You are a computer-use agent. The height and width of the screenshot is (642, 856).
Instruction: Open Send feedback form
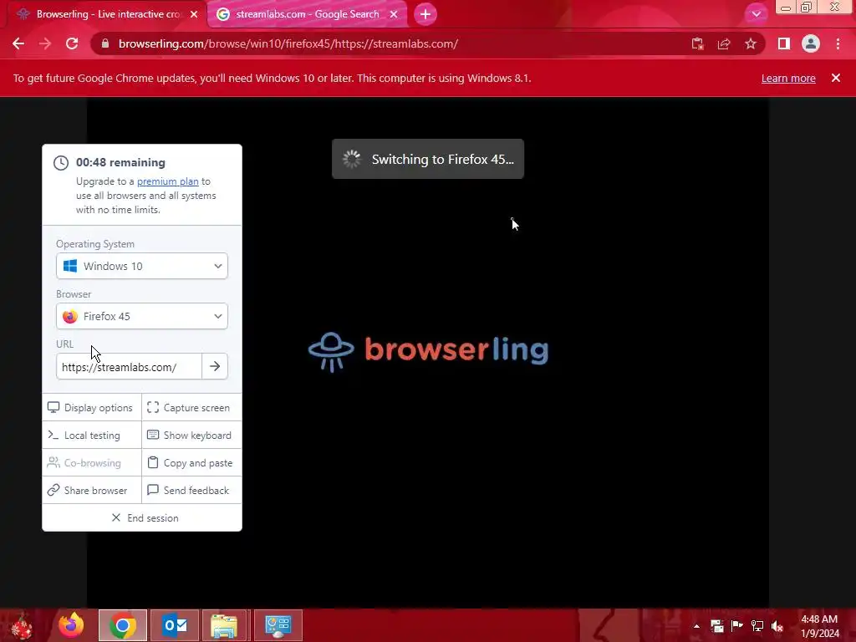point(191,490)
